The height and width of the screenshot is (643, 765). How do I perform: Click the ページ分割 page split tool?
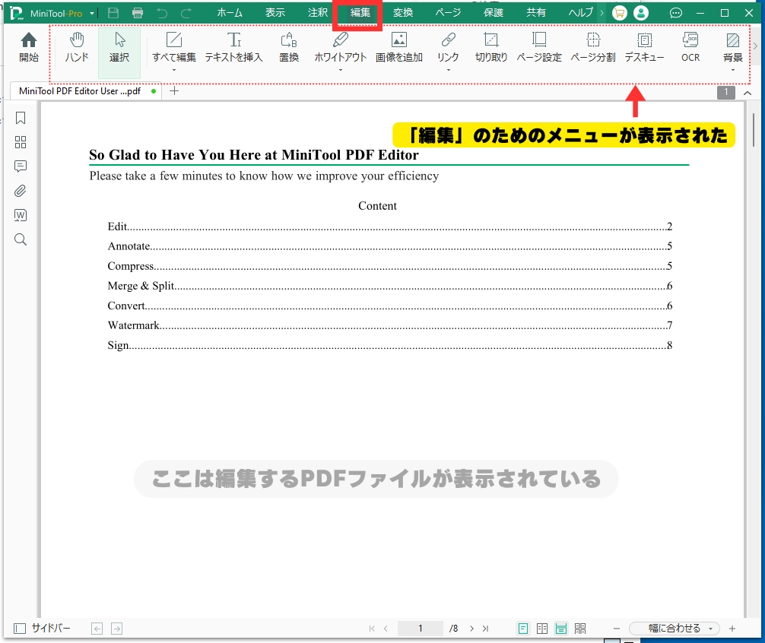coord(593,47)
